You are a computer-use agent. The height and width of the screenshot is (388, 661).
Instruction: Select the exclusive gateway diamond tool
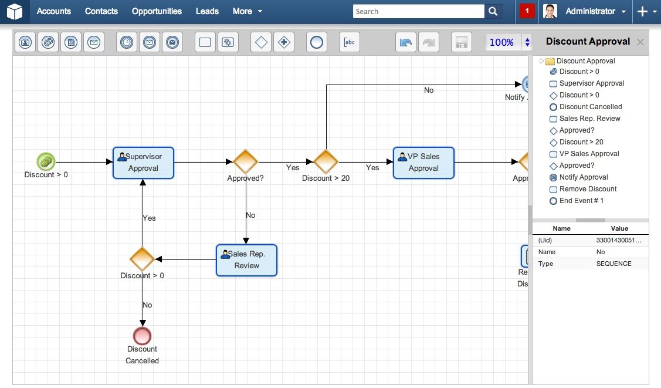[x=261, y=42]
